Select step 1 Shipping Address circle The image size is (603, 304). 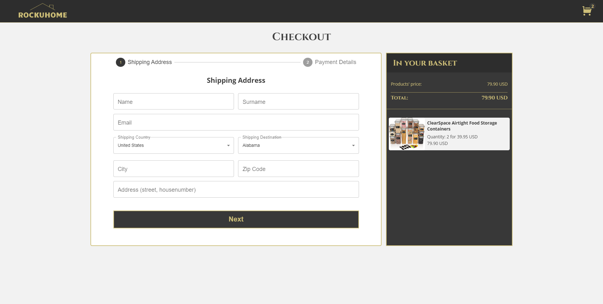pos(120,62)
